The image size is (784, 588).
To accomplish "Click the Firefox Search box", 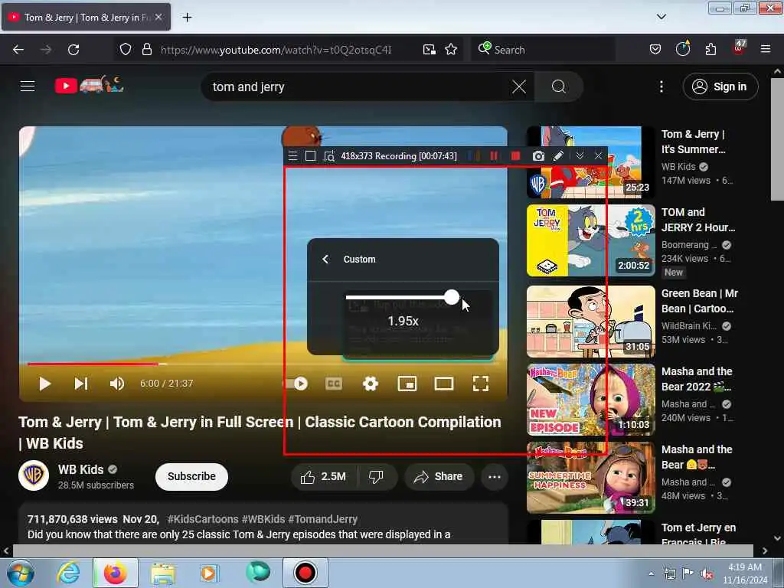I will tap(543, 50).
